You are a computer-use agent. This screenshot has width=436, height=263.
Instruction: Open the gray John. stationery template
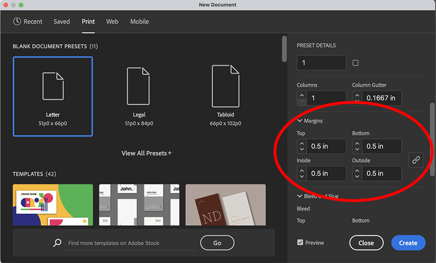(139, 205)
